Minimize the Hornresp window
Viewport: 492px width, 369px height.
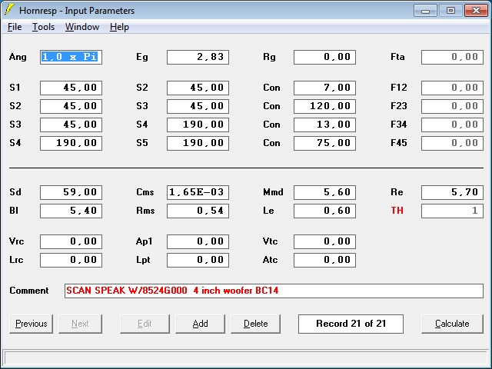pos(425,11)
